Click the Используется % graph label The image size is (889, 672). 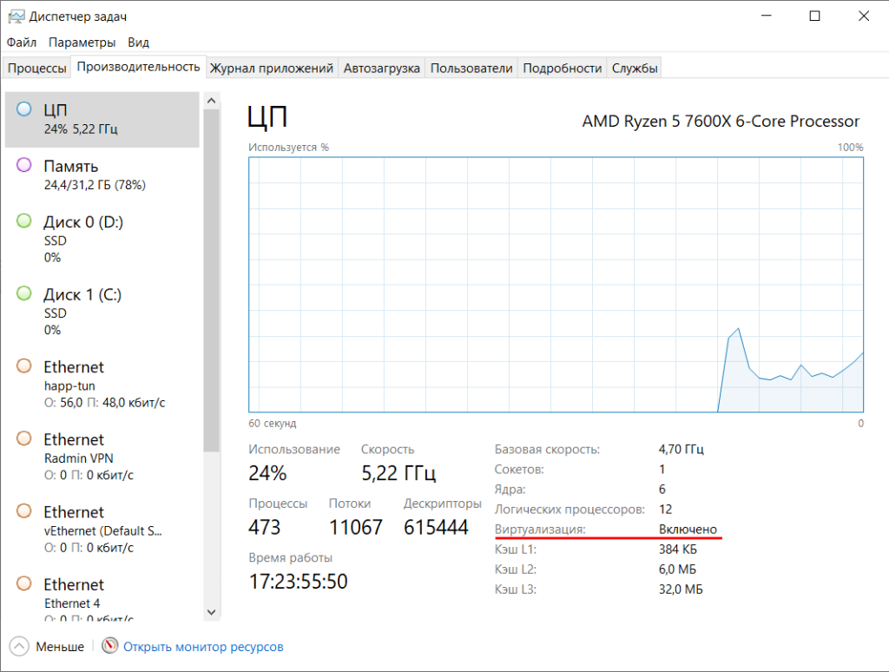[x=288, y=148]
